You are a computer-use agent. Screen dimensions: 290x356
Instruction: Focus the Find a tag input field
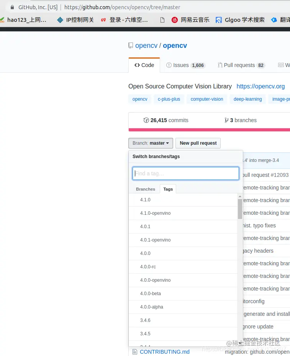pos(186,173)
